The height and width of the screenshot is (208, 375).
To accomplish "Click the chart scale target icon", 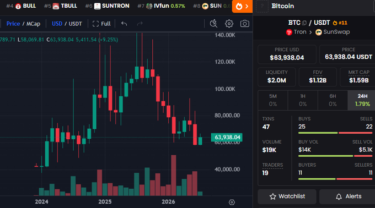I will (232, 202).
